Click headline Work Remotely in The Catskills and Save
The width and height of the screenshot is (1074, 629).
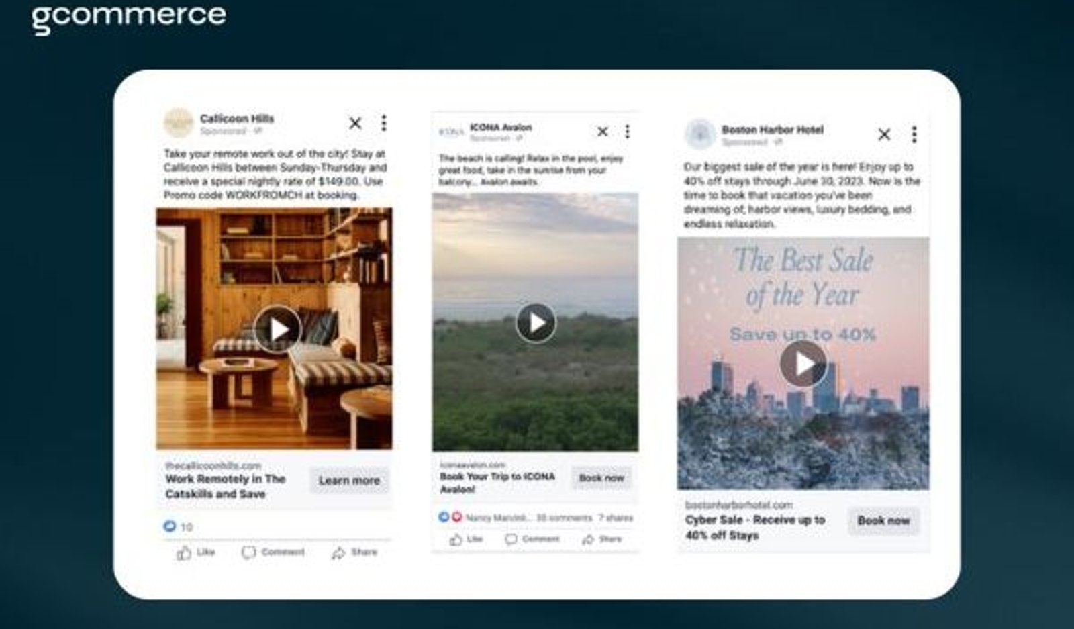click(x=226, y=487)
